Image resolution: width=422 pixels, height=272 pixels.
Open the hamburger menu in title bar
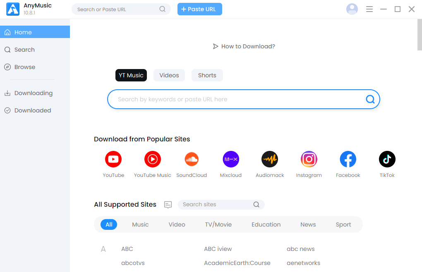pos(369,9)
